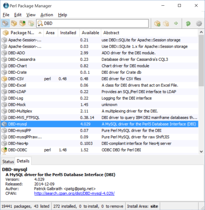Screen dimensions: 205x210
Task: Open the File menu
Action: click(6, 15)
